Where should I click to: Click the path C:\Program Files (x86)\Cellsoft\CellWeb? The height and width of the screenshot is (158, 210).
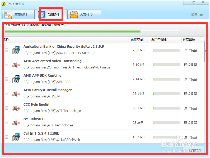point(52,140)
